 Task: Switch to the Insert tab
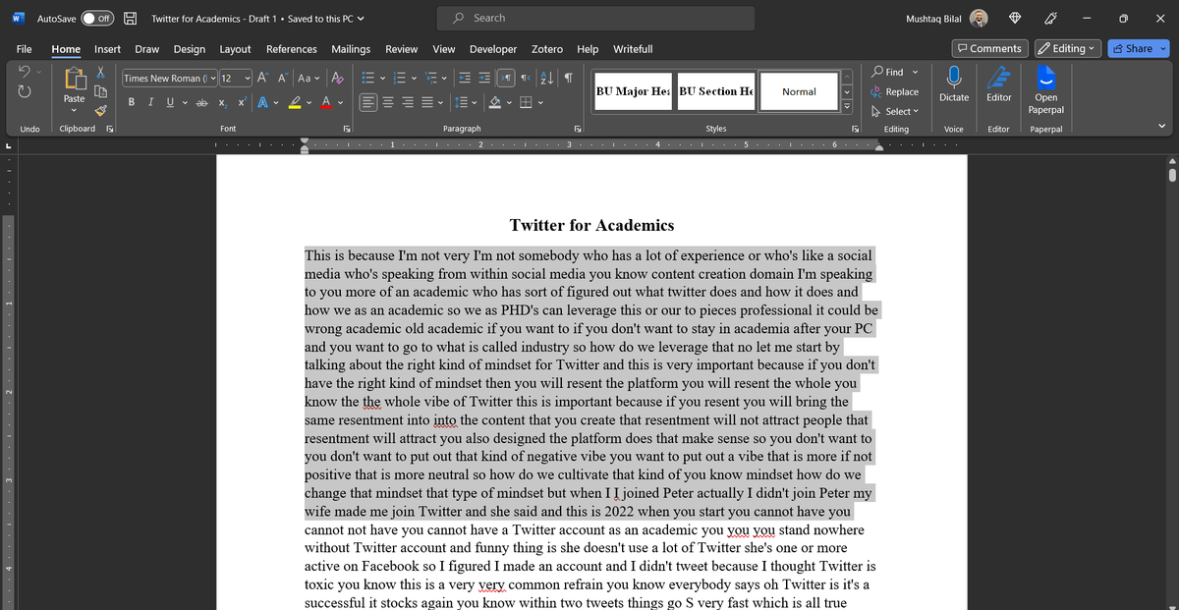(x=107, y=48)
